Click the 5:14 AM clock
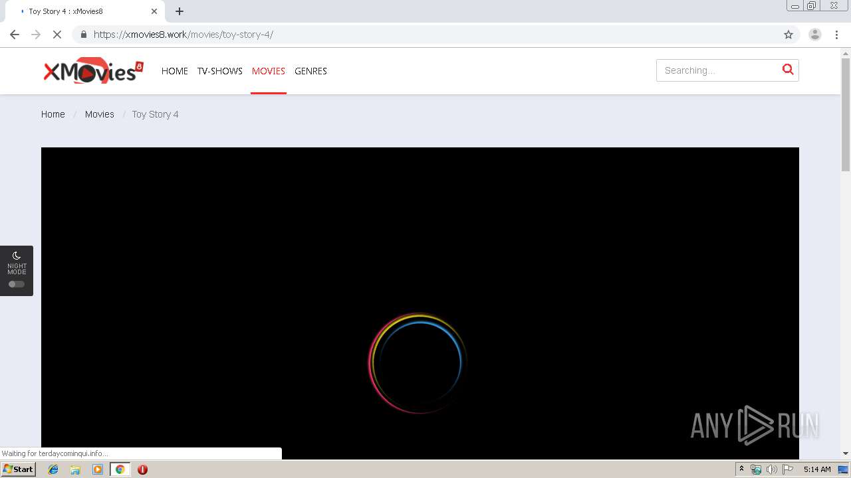This screenshot has width=851, height=478. click(817, 469)
